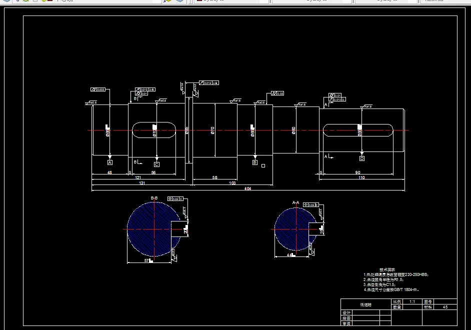Select the 110 dimension text
The image size is (471, 330).
(x=361, y=177)
